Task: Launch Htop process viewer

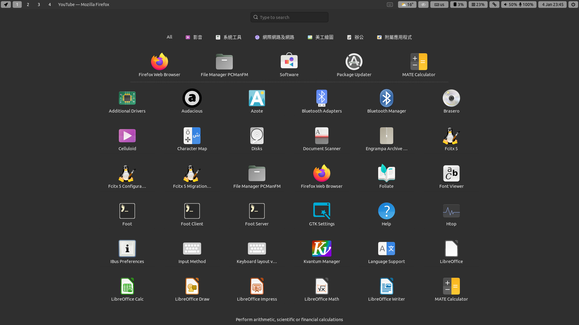Action: coord(451,215)
